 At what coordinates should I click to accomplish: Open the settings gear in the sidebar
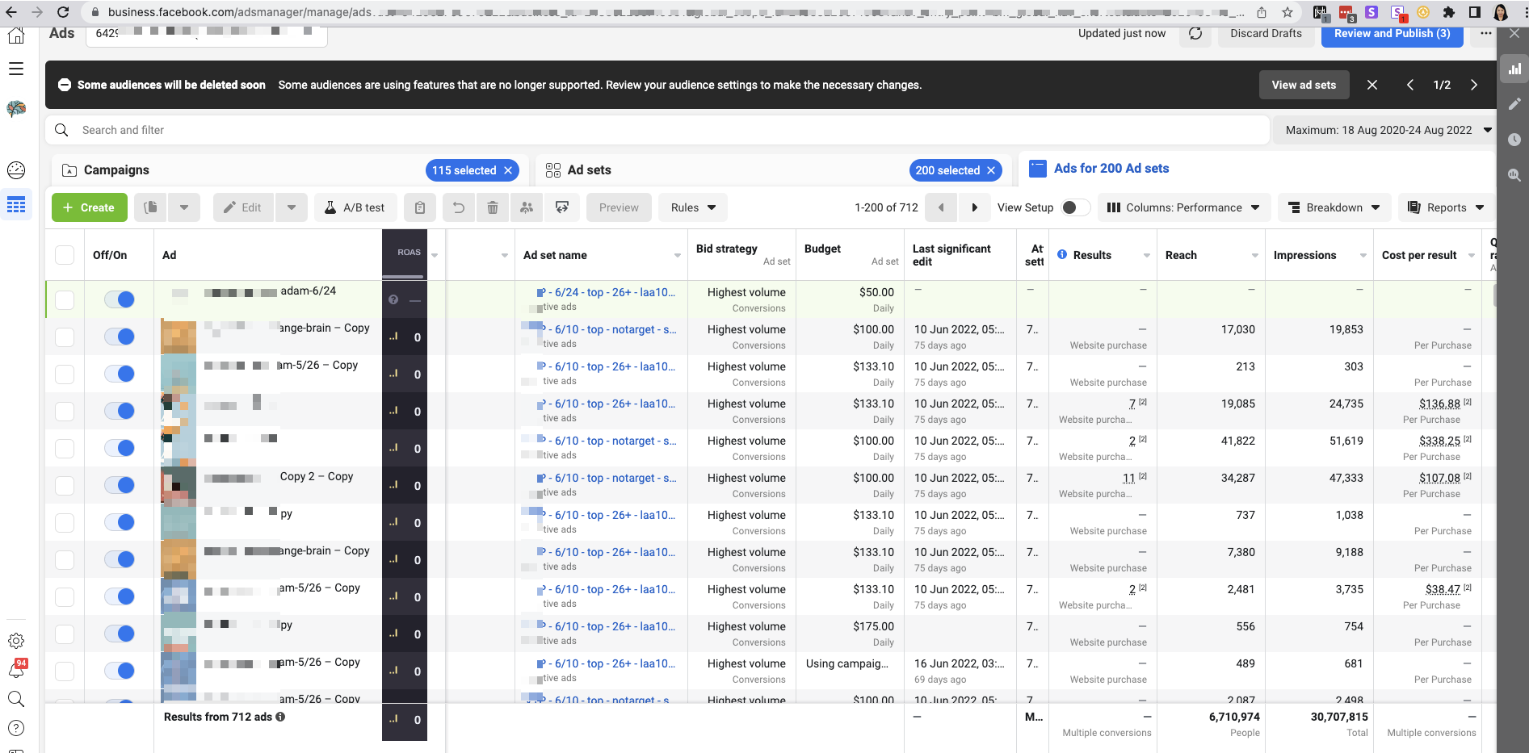[16, 641]
